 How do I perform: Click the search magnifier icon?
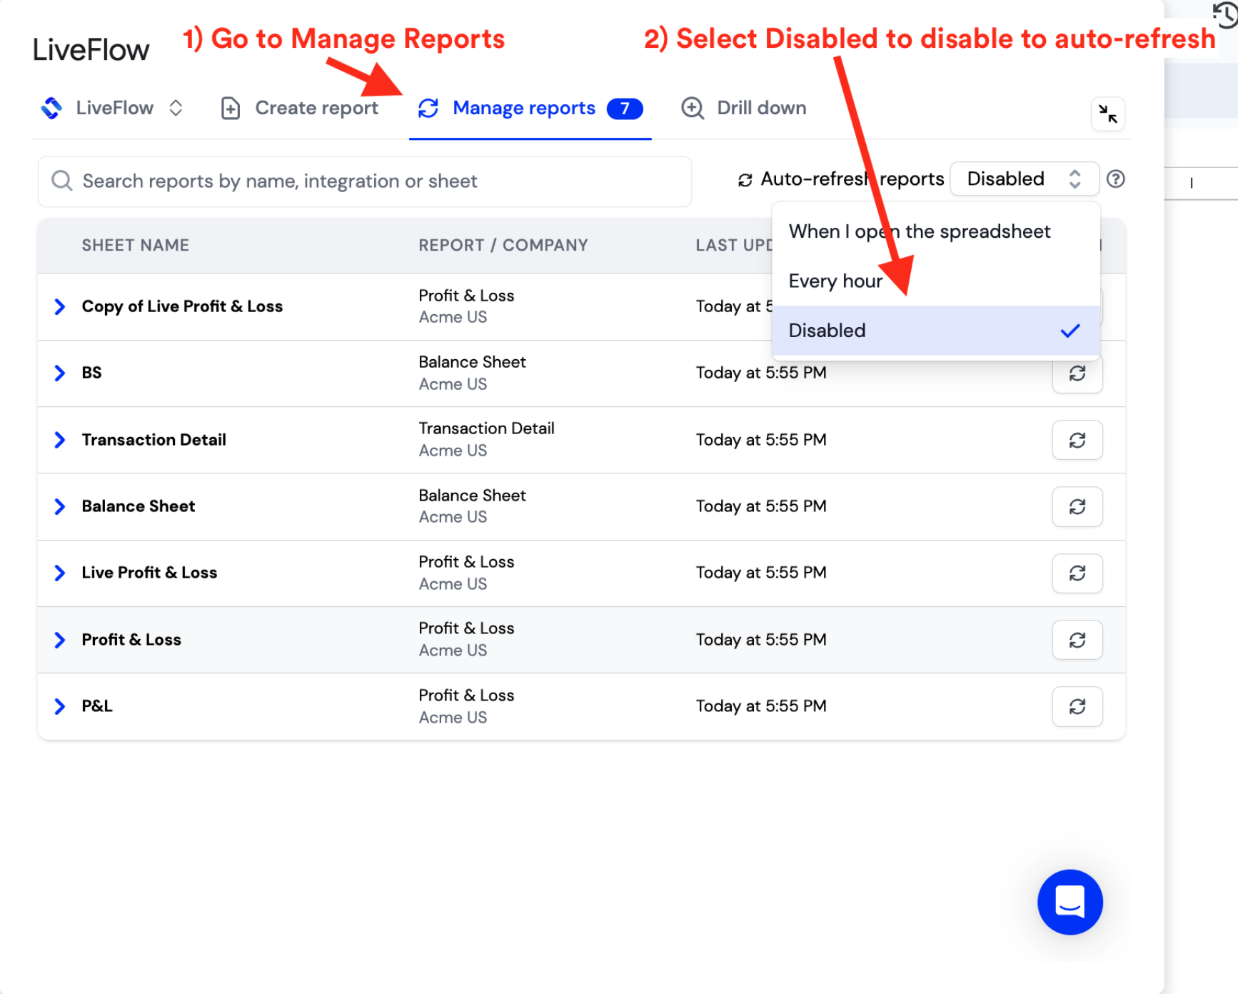click(x=62, y=181)
